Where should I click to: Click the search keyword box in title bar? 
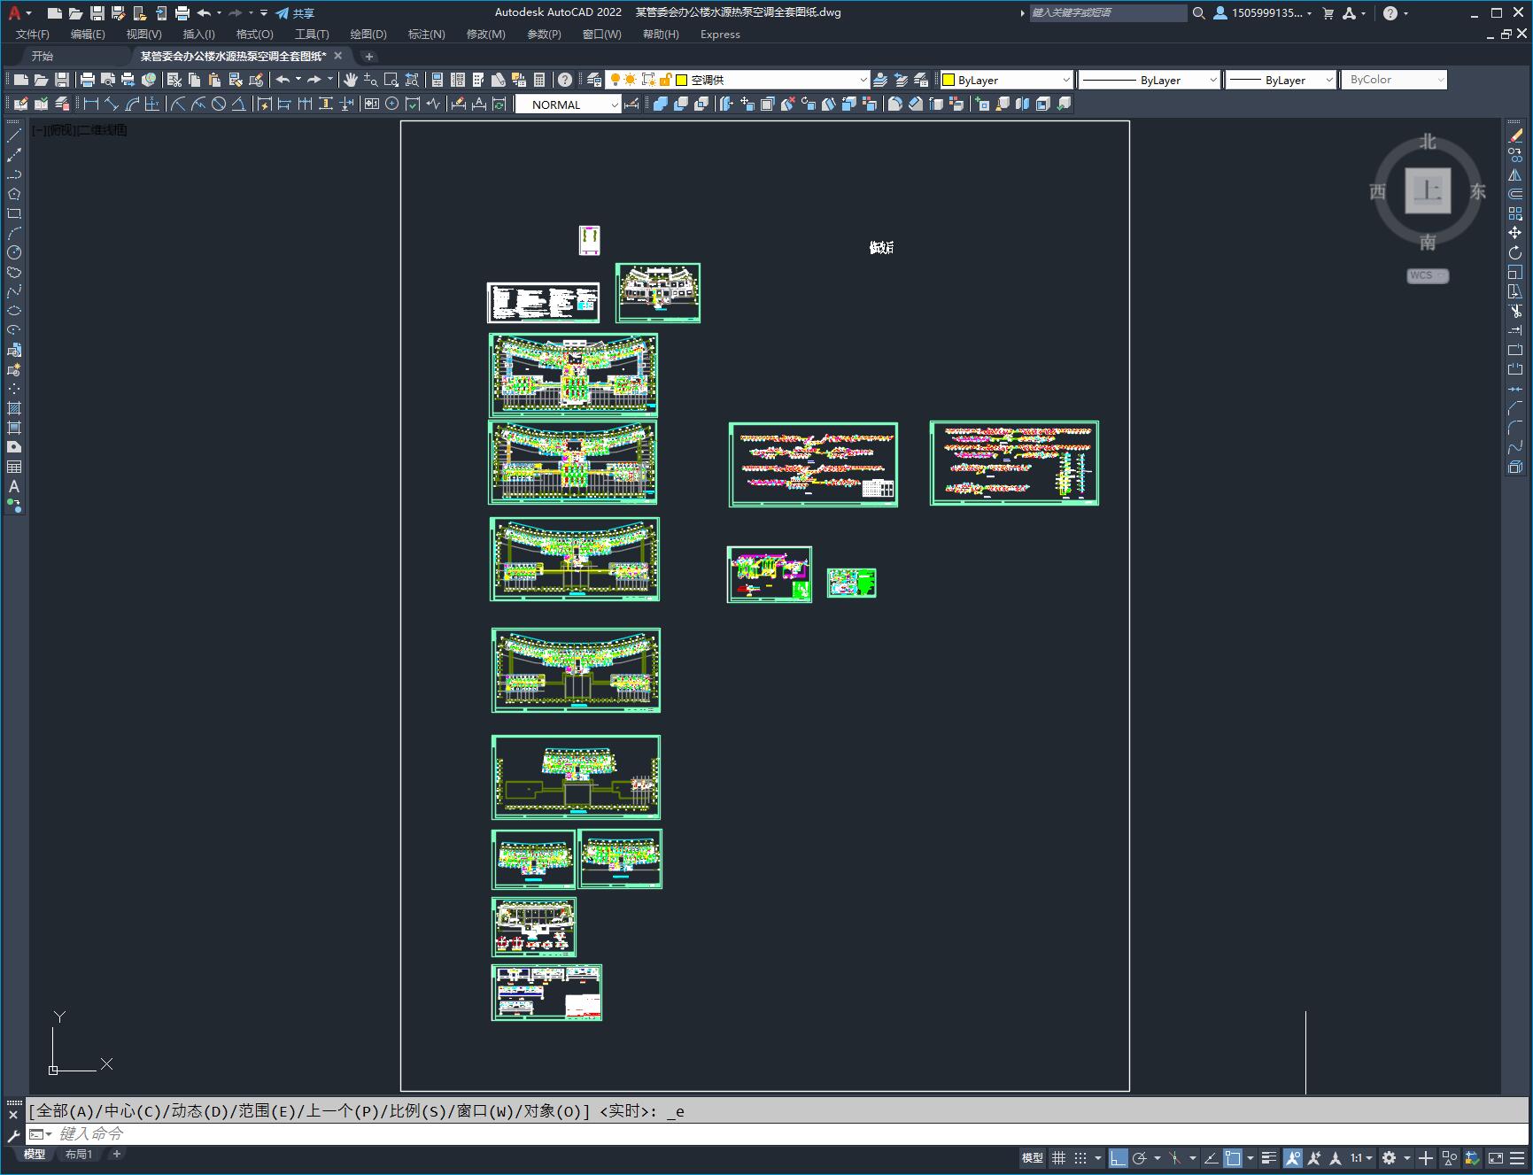pyautogui.click(x=1108, y=13)
